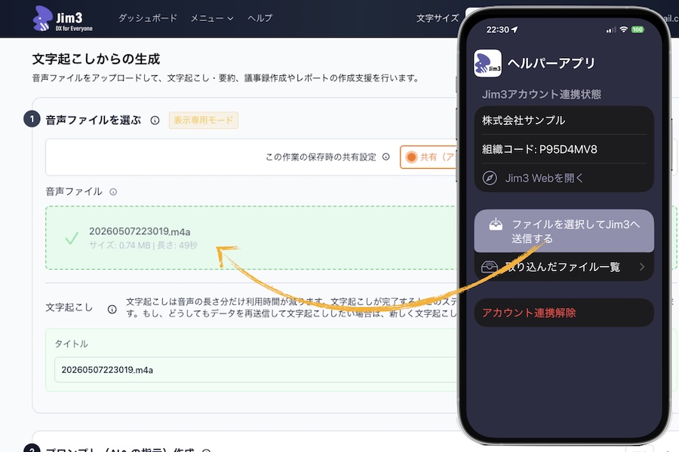Screen dimensions: 679x452
Task: Click the 文字起こしからの生成 page heading
Action: pos(96,60)
